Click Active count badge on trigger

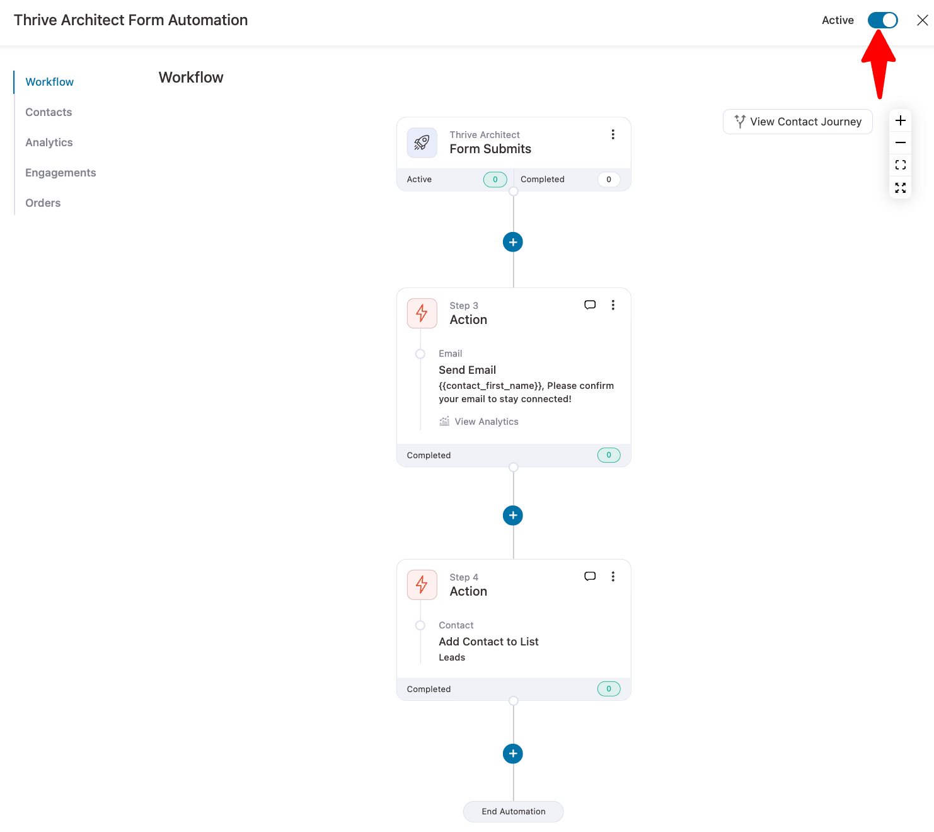click(x=495, y=180)
